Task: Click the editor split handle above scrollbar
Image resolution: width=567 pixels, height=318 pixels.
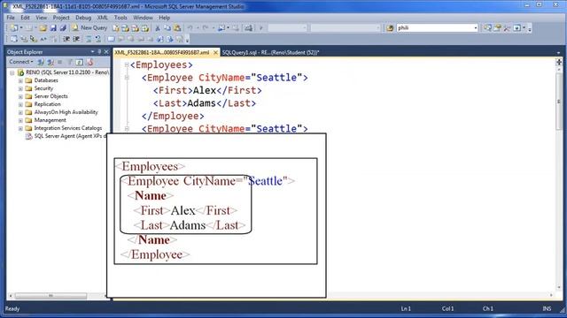Action: click(x=559, y=62)
